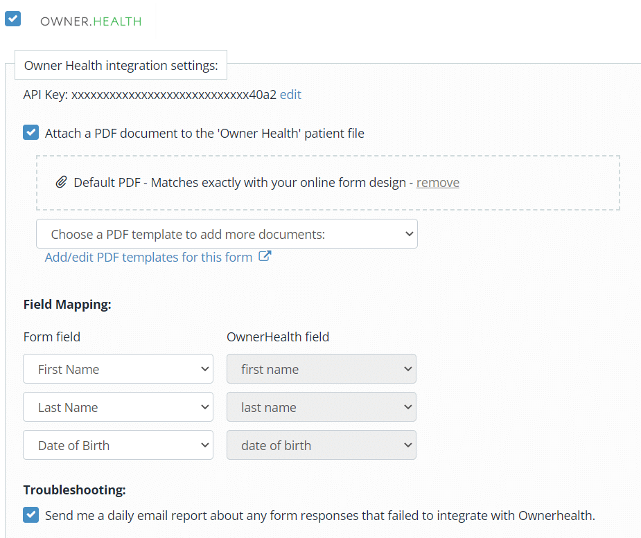Remove the Default PDF attachment

tap(437, 183)
